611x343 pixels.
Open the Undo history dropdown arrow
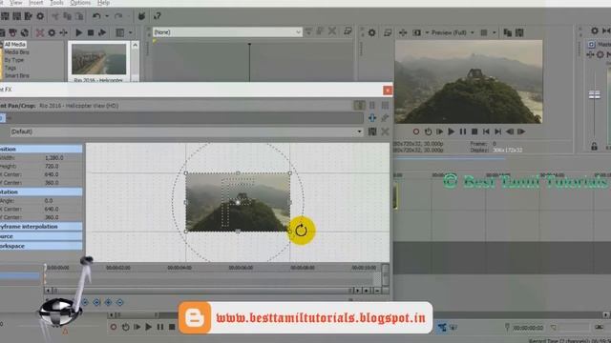point(107,16)
